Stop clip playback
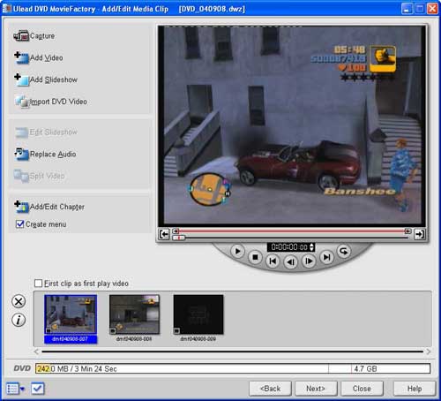Image resolution: width=441 pixels, height=401 pixels. click(255, 258)
